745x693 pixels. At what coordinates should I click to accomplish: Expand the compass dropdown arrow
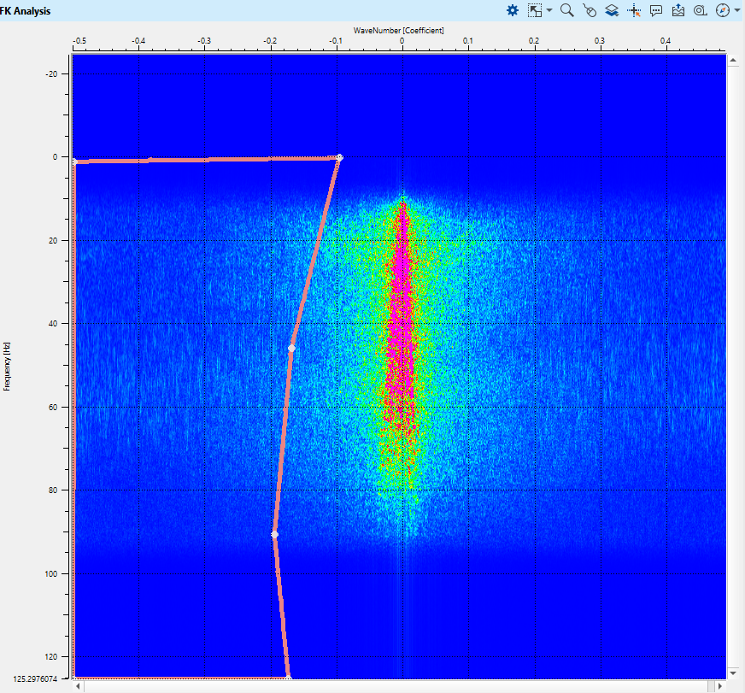tap(736, 10)
